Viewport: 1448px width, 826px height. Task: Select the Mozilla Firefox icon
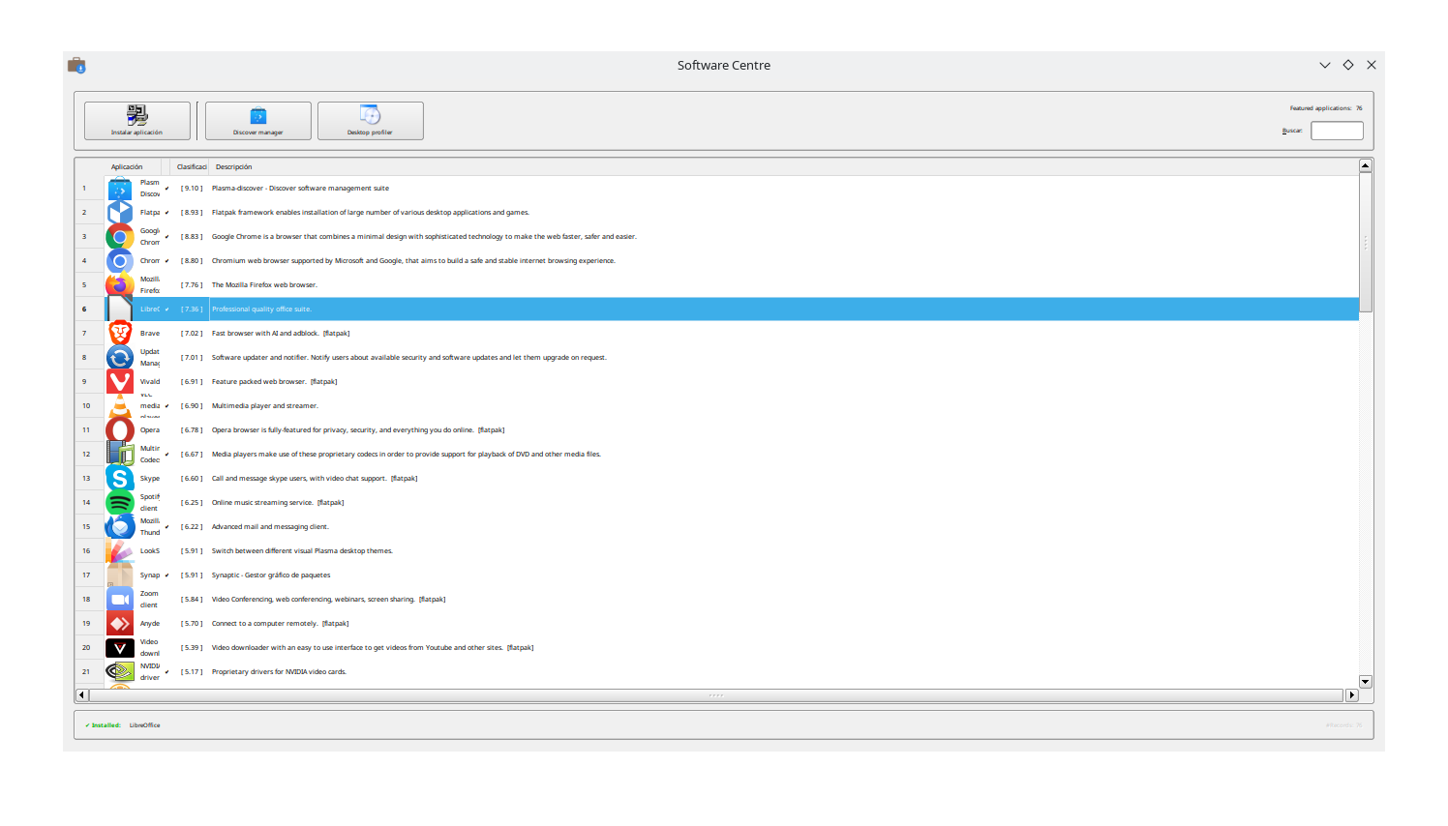coord(120,285)
